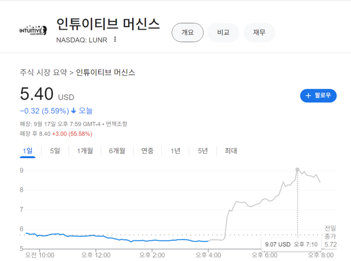The height and width of the screenshot is (261, 351).
Task: Click the 오전 10:00 axis label
Action: [x=40, y=255]
